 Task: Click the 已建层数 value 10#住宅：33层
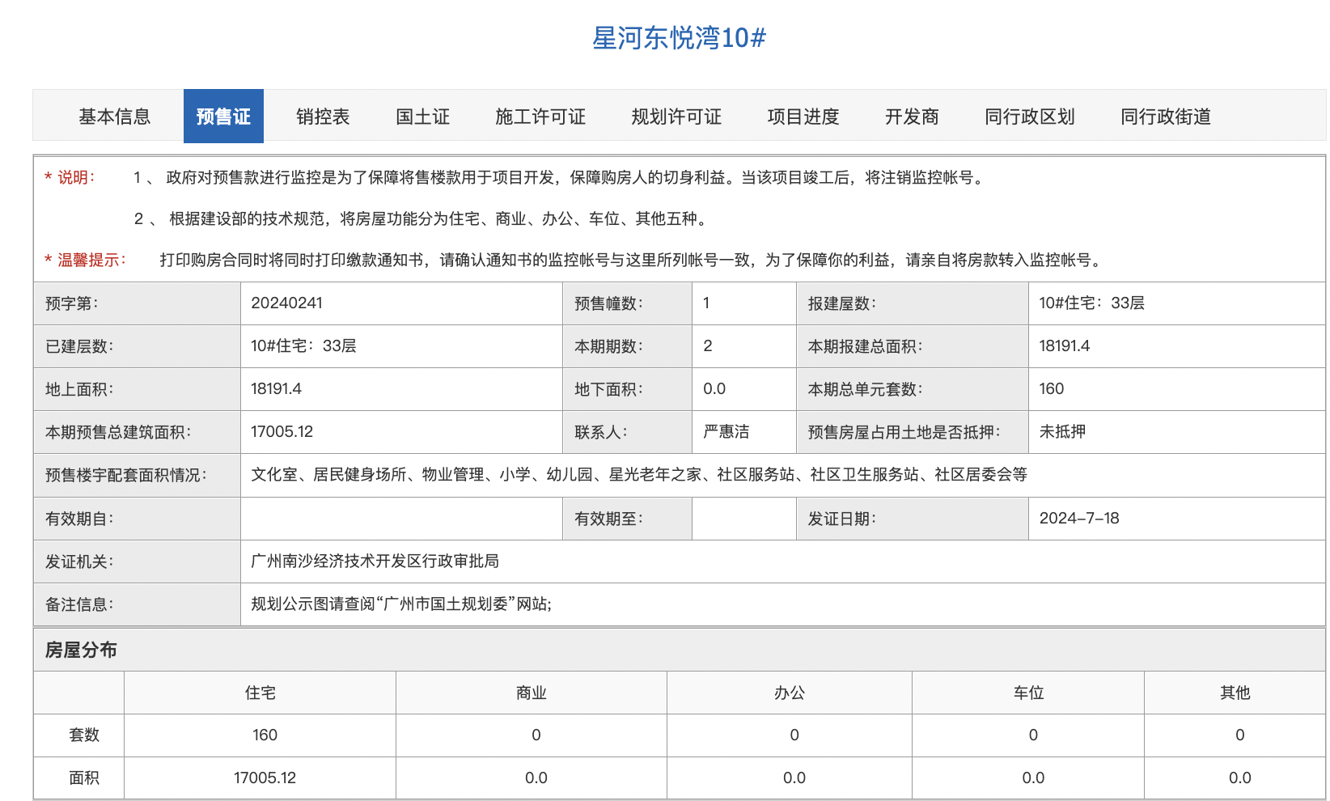pyautogui.click(x=303, y=345)
